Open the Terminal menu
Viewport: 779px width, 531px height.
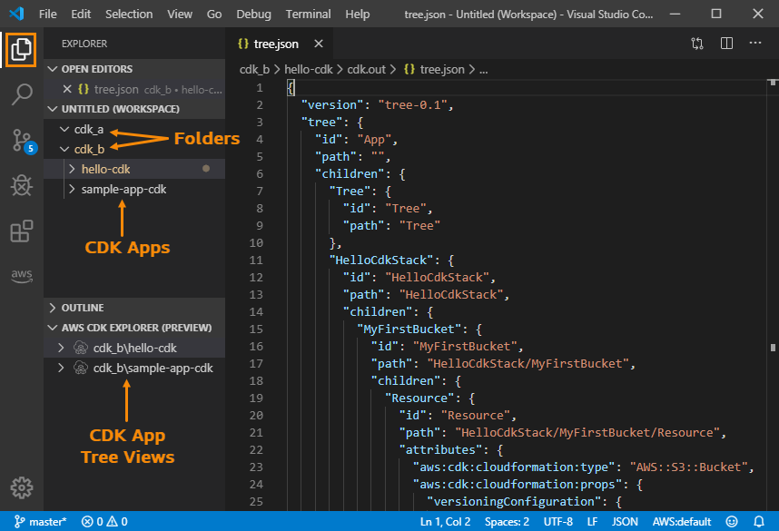(x=308, y=15)
